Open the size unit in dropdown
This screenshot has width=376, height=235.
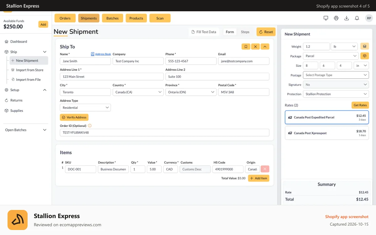tap(361, 65)
